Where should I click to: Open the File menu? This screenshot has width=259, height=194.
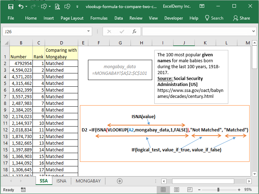coord(11,18)
